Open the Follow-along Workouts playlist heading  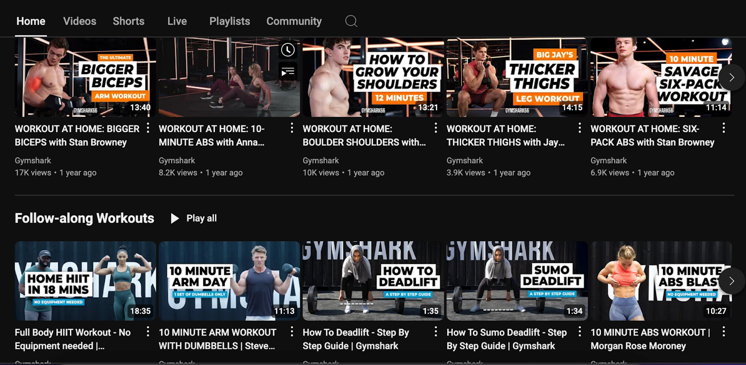[x=84, y=218]
